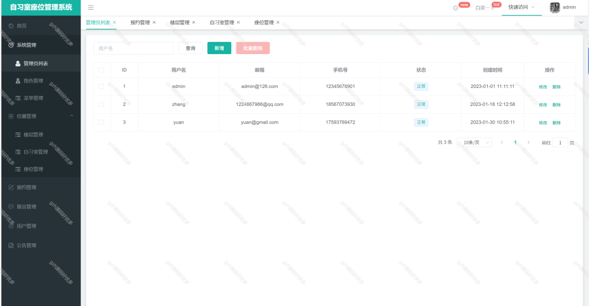589x306 pixels.
Task: Click the 批量删除 batch delete button
Action: (253, 48)
